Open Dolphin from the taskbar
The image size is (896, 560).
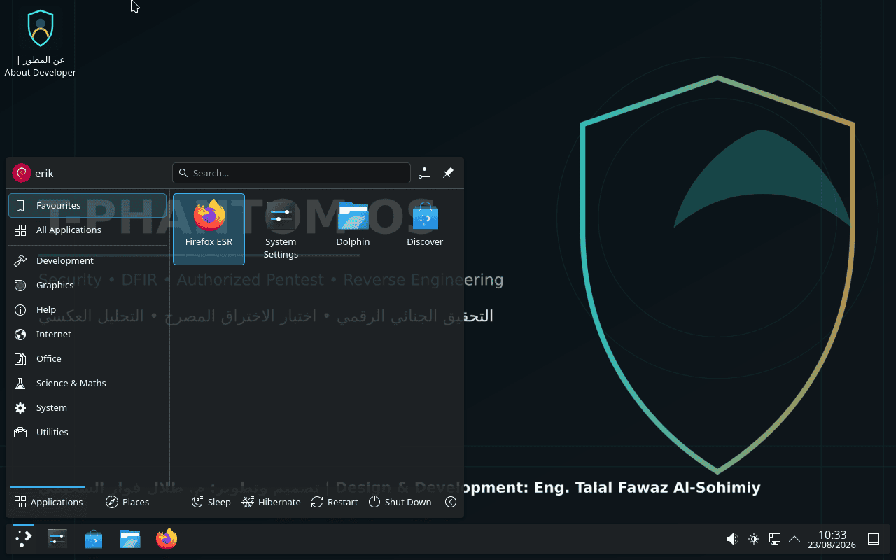point(130,539)
